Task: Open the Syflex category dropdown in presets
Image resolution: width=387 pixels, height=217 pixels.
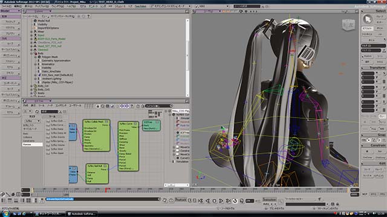Action: pos(32,121)
